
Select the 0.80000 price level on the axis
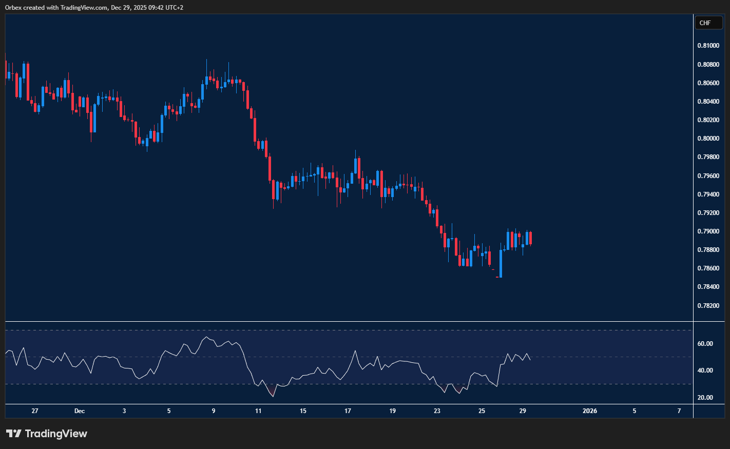coord(708,139)
